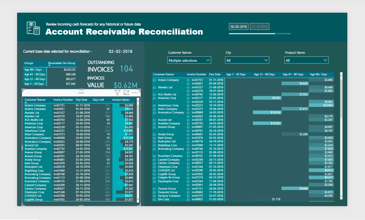Collapse invoice Inv02117 row toggle

tap(188, 98)
